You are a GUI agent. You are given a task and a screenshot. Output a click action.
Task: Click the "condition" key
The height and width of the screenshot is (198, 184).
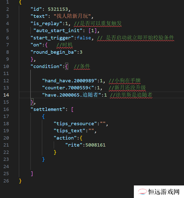coord(47,67)
